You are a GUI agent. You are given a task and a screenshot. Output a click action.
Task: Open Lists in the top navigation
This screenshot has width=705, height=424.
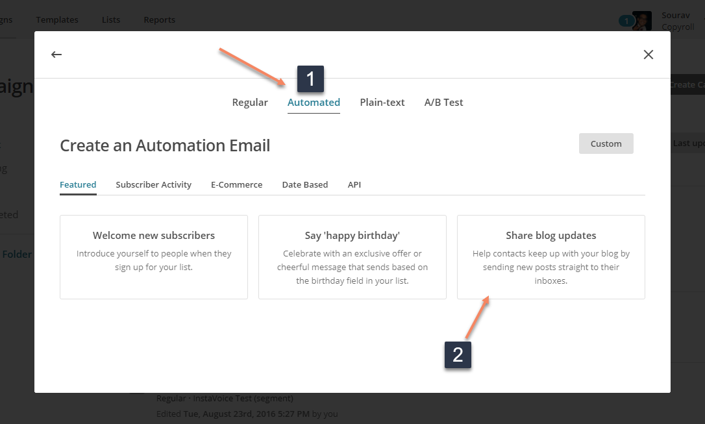click(x=111, y=19)
